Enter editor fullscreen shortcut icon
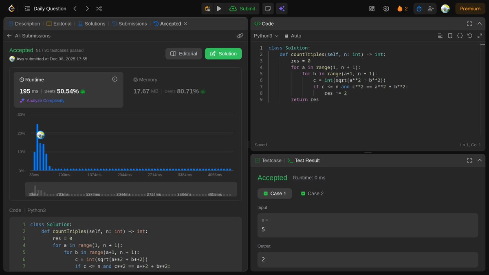The image size is (489, 275). (480, 36)
